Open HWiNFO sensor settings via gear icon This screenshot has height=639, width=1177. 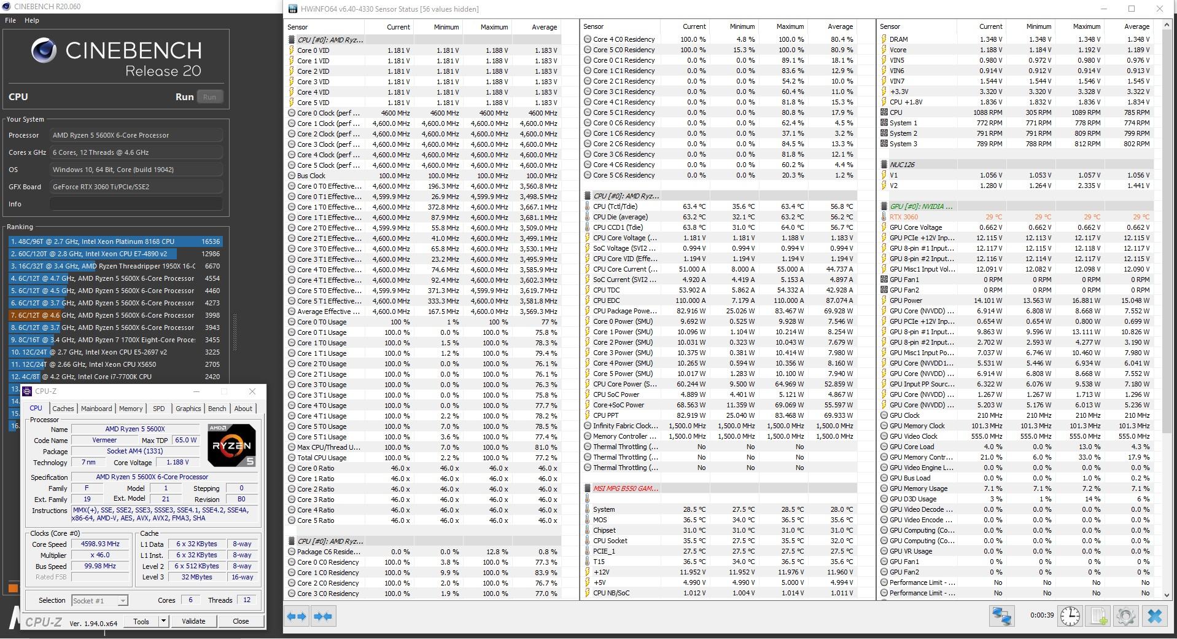tap(1126, 616)
